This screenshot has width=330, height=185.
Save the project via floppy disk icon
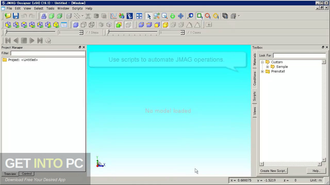click(x=16, y=16)
